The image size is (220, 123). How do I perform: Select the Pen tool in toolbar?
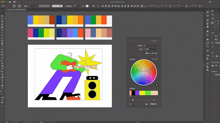pos(2,24)
